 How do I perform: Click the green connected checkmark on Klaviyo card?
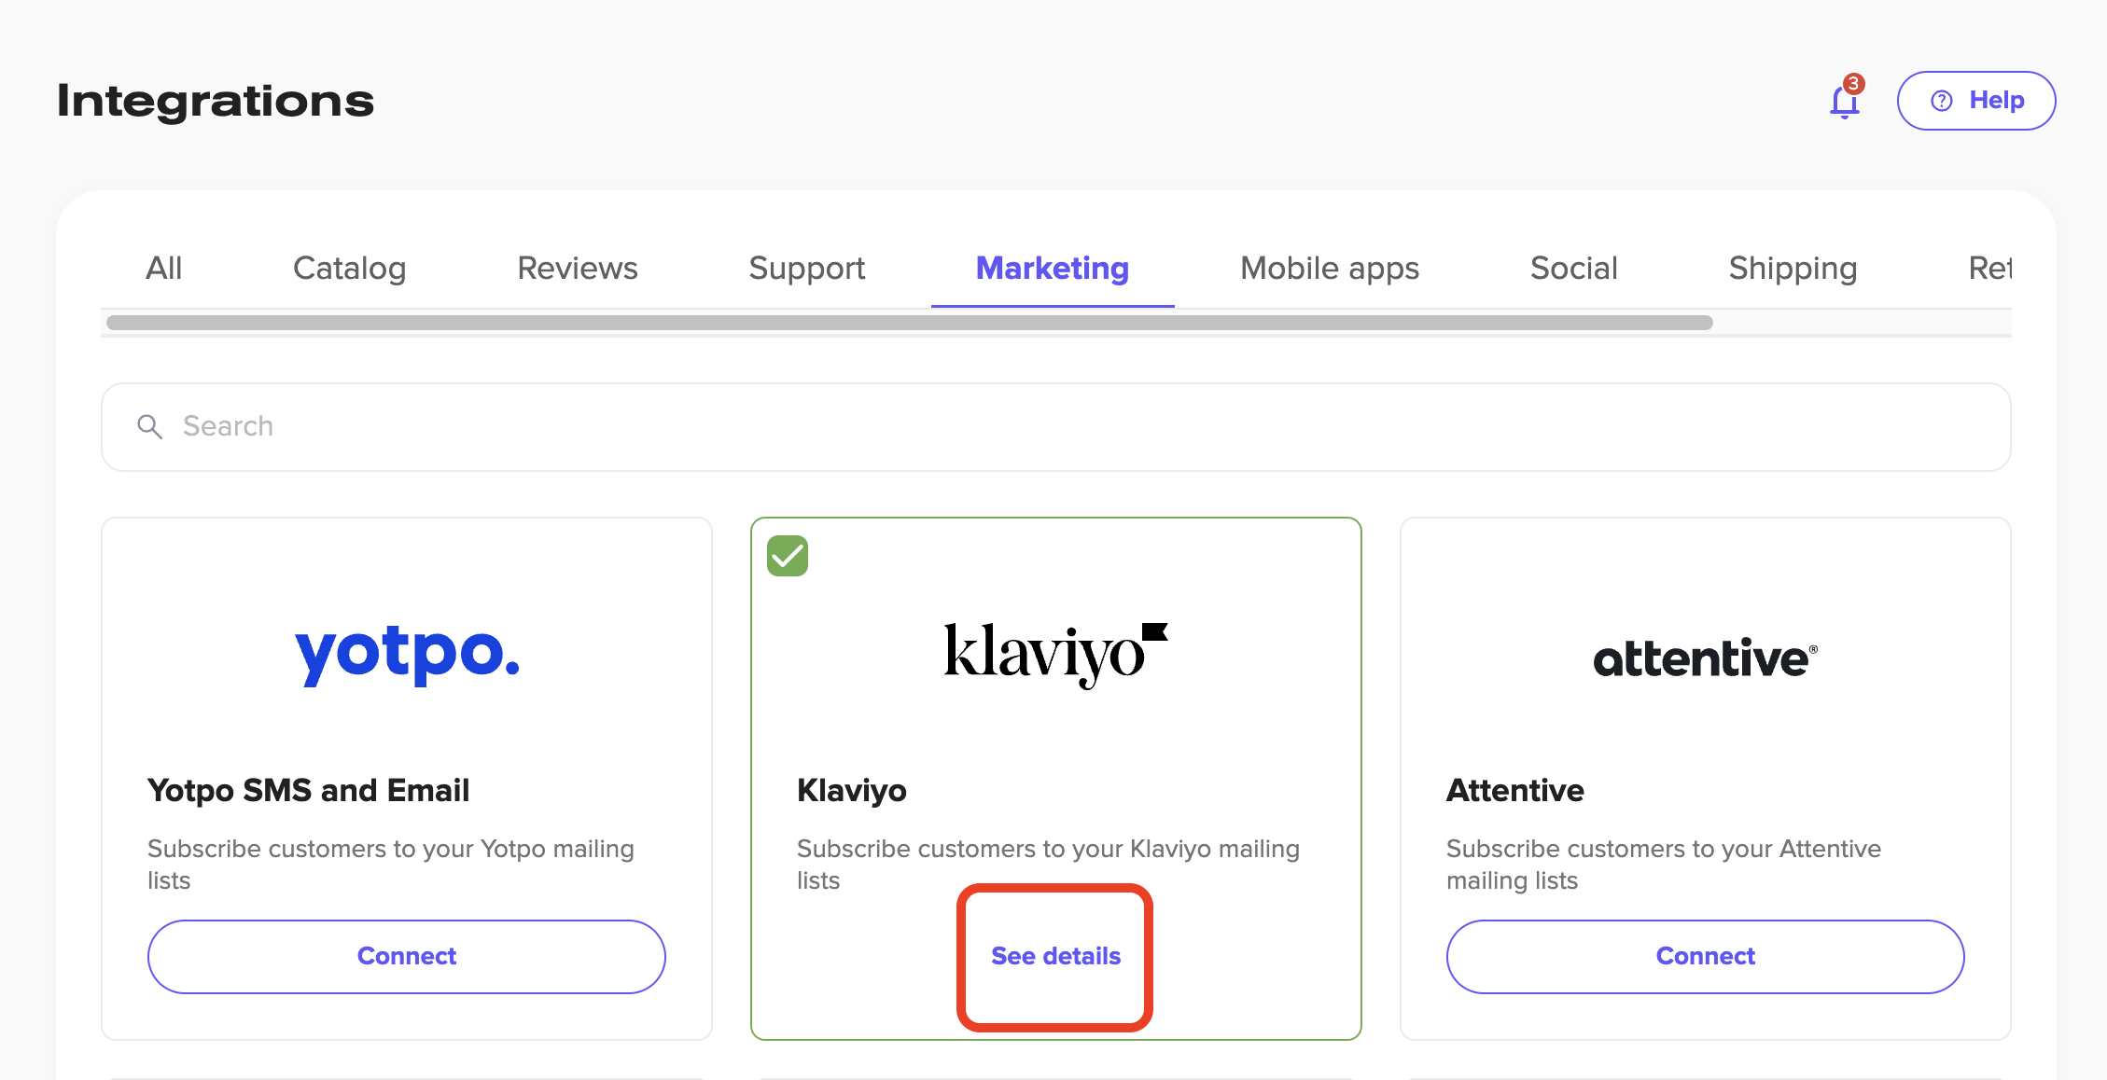tap(788, 556)
